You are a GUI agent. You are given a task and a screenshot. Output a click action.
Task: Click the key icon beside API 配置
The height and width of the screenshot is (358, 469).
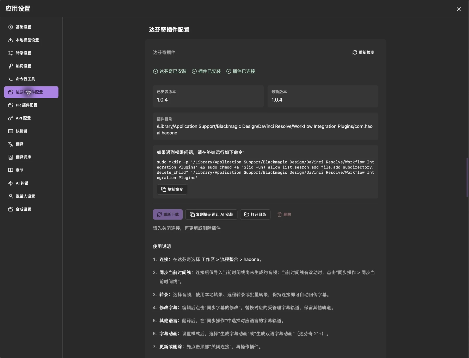(x=10, y=118)
